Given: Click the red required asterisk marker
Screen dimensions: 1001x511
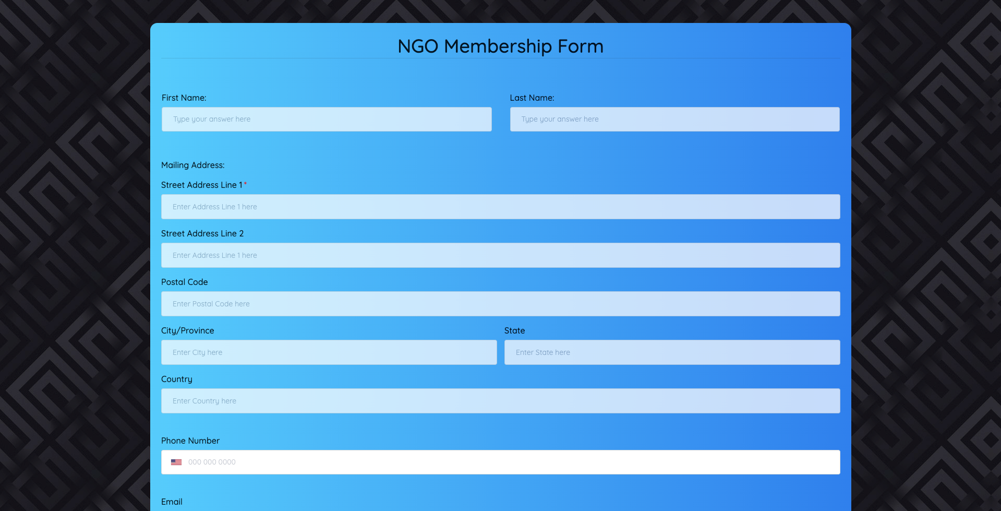Looking at the screenshot, I should click(x=246, y=183).
